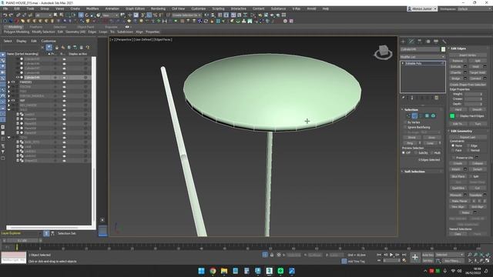This screenshot has height=277, width=493.
Task: Click the Undo arrow icon
Action: click(5, 15)
